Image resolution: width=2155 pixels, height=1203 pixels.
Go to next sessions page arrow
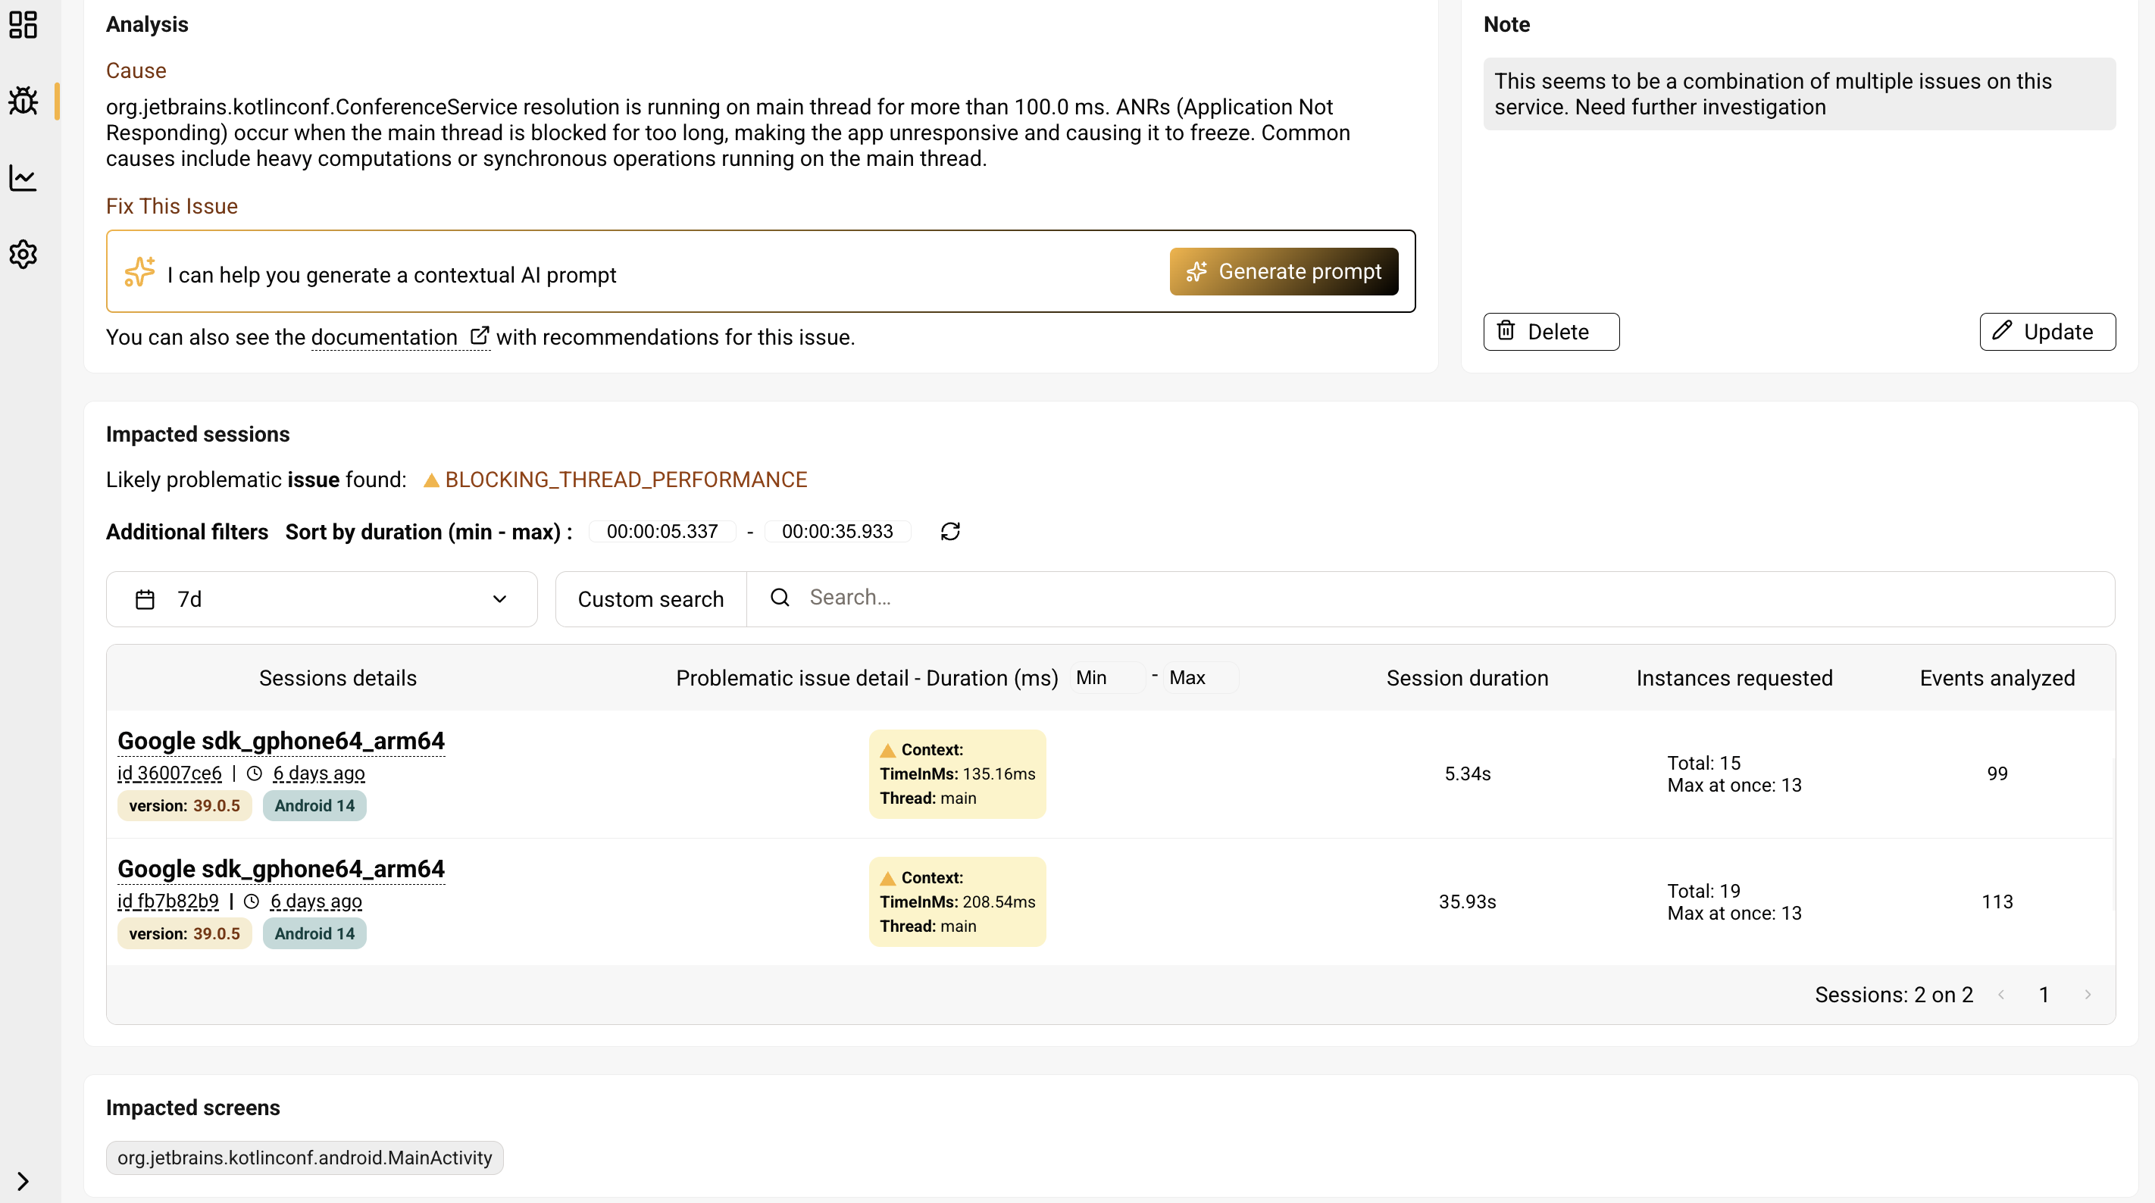[2088, 995]
